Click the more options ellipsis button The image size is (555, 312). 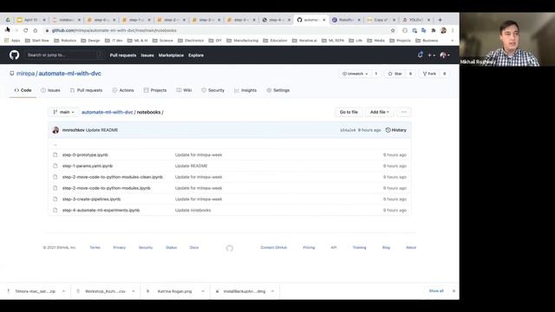(x=404, y=112)
